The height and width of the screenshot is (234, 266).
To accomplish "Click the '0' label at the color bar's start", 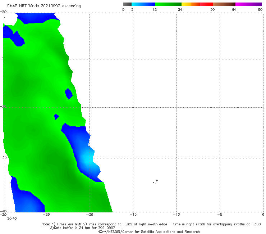I will (x=123, y=10).
